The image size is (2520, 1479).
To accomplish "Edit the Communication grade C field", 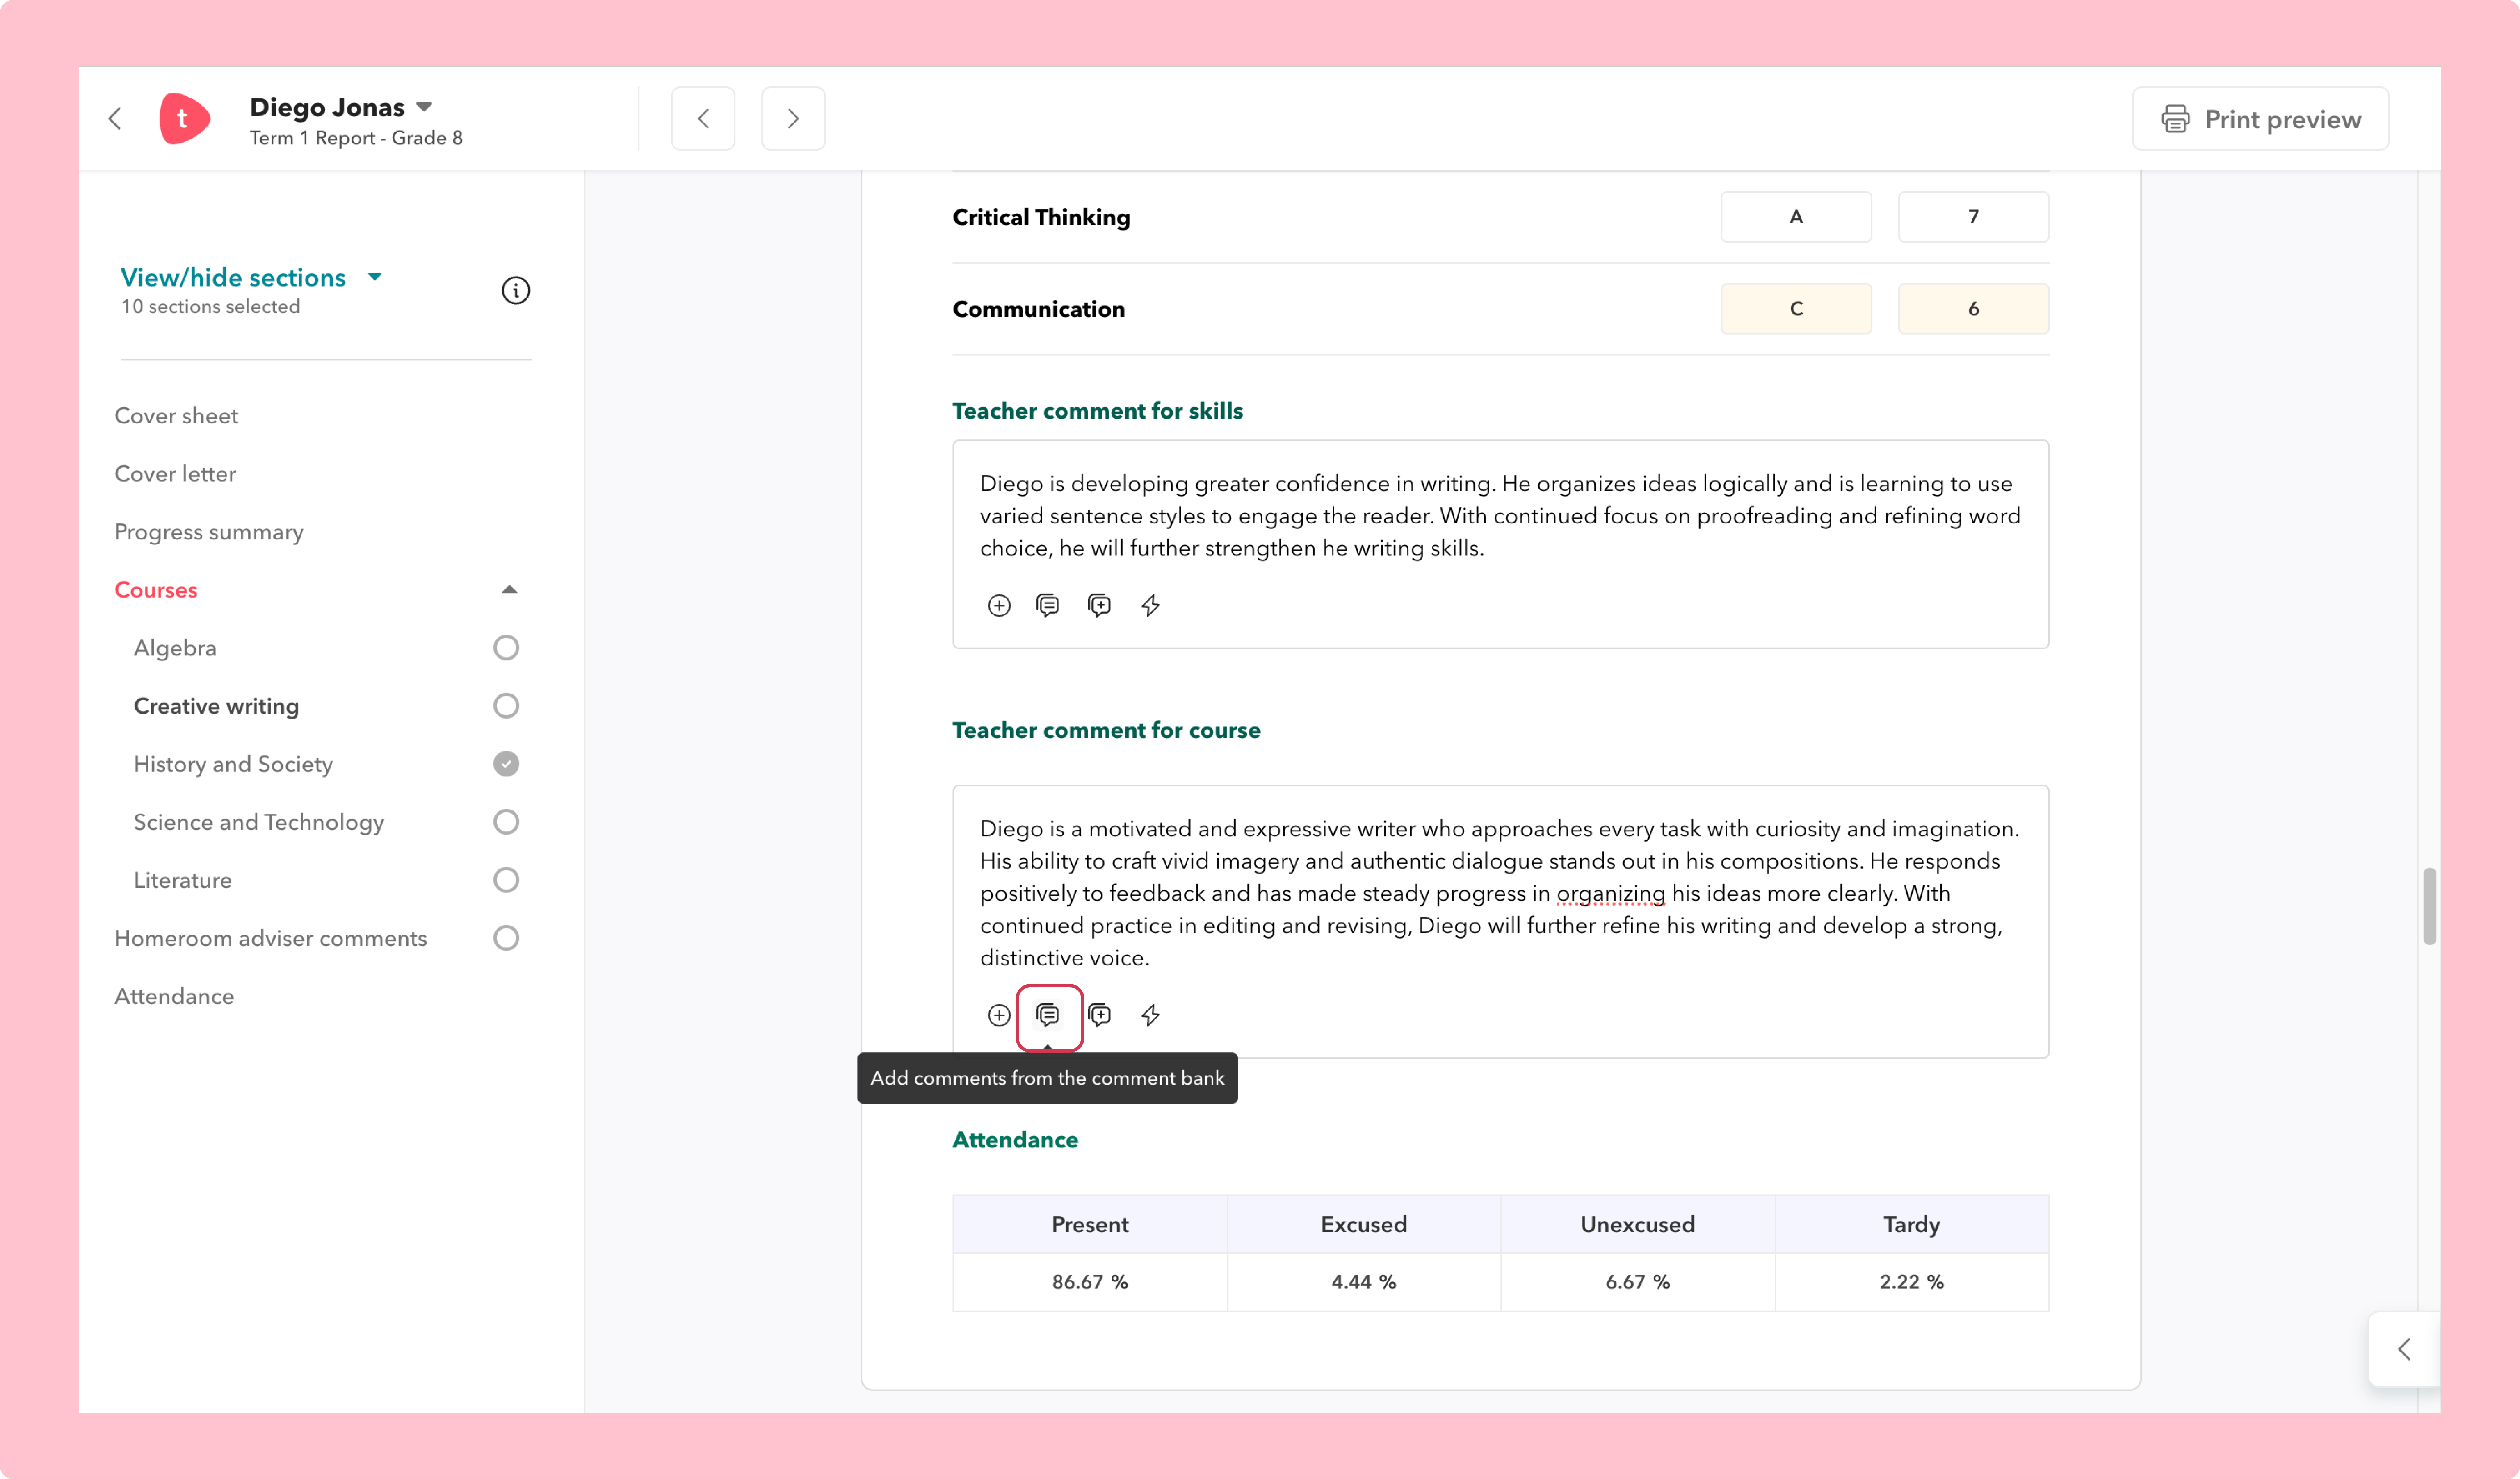I will (x=1796, y=309).
